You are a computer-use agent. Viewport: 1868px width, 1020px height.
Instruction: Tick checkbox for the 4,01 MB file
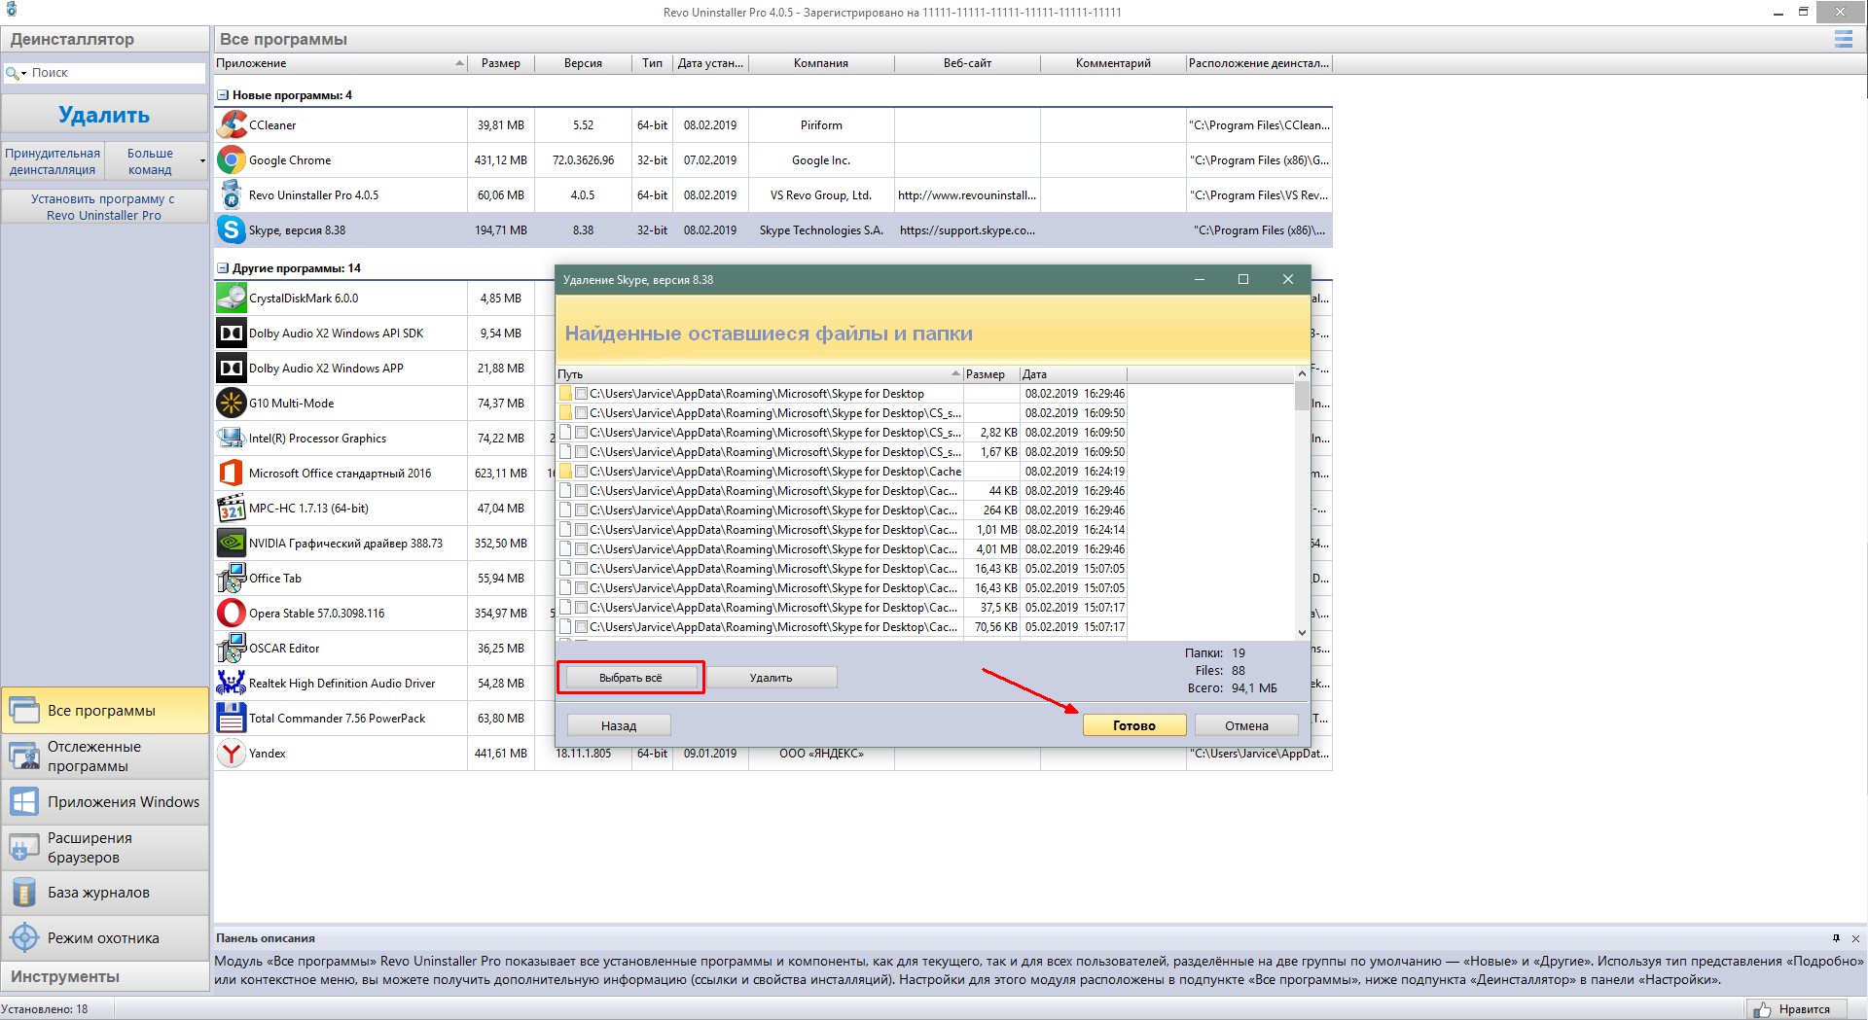[x=581, y=549]
